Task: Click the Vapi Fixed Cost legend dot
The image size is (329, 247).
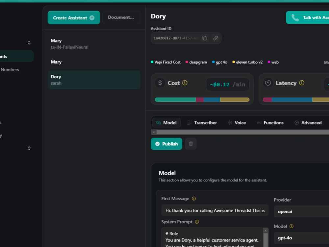Action: pos(152,62)
